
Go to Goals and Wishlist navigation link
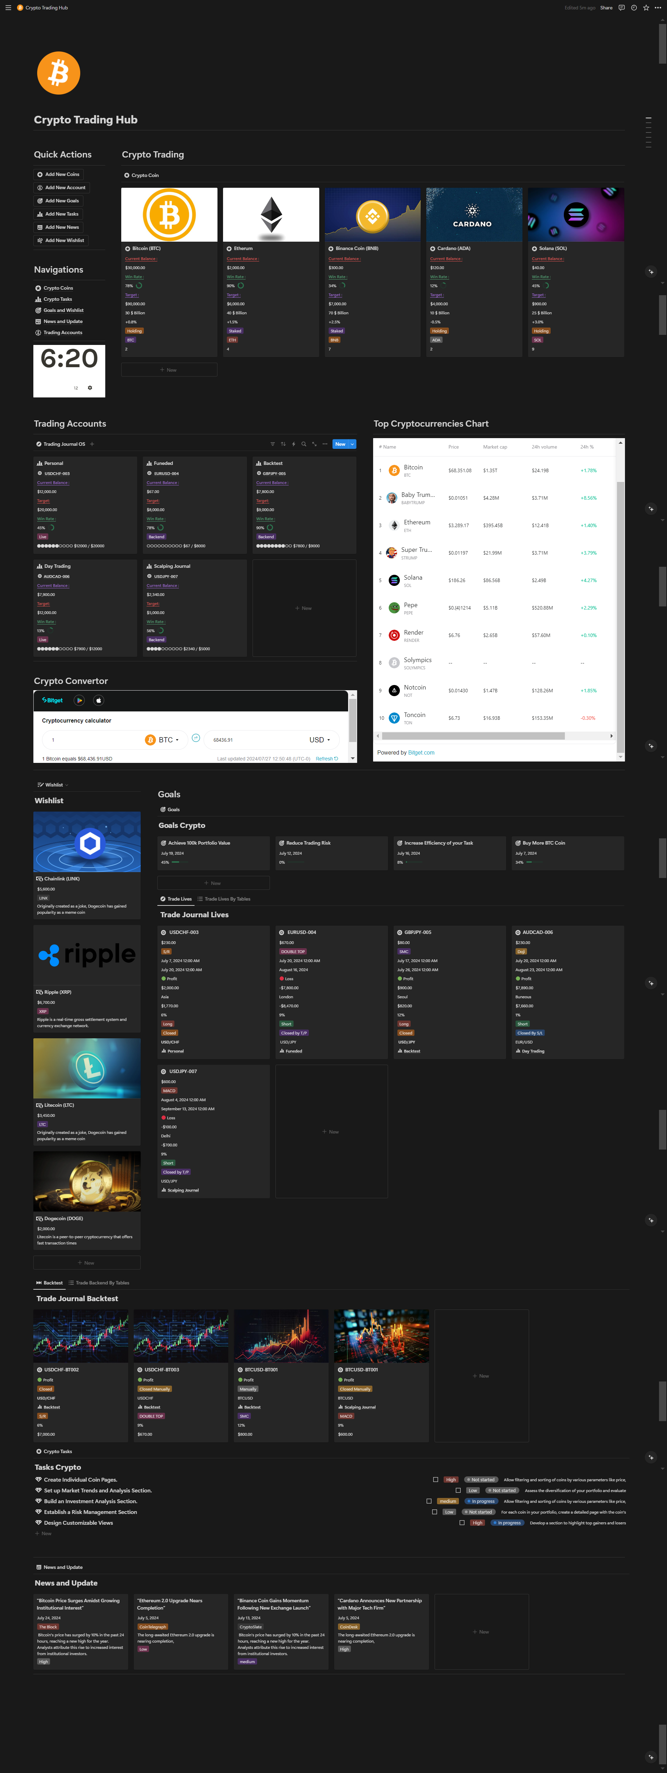pos(59,311)
